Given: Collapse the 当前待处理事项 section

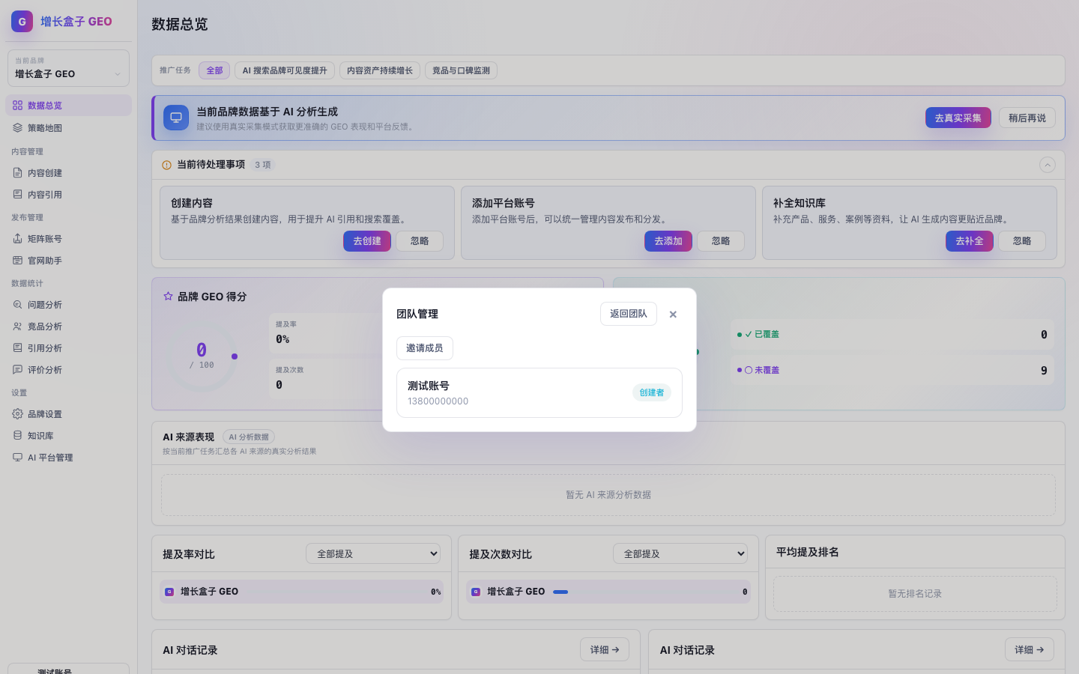Looking at the screenshot, I should tap(1048, 165).
